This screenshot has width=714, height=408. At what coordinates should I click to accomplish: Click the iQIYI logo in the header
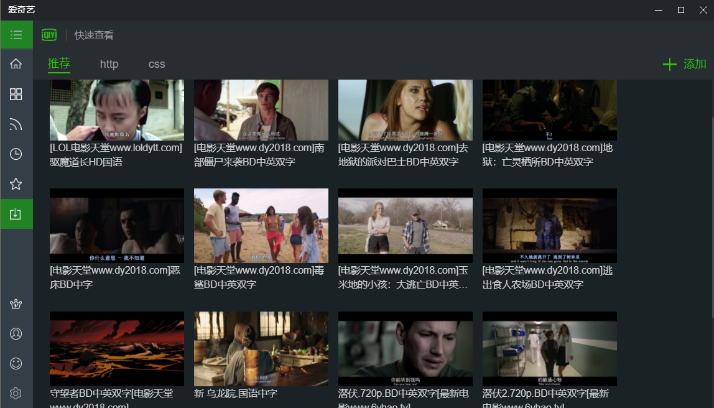point(49,35)
